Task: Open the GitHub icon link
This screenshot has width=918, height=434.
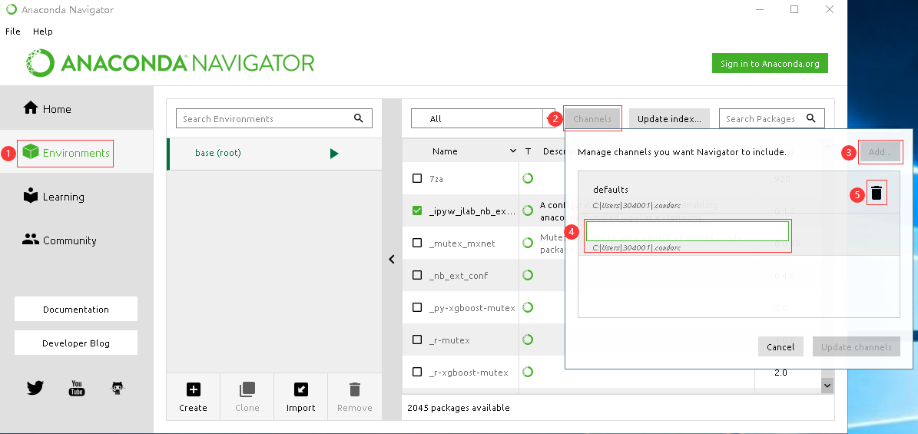Action: point(118,388)
